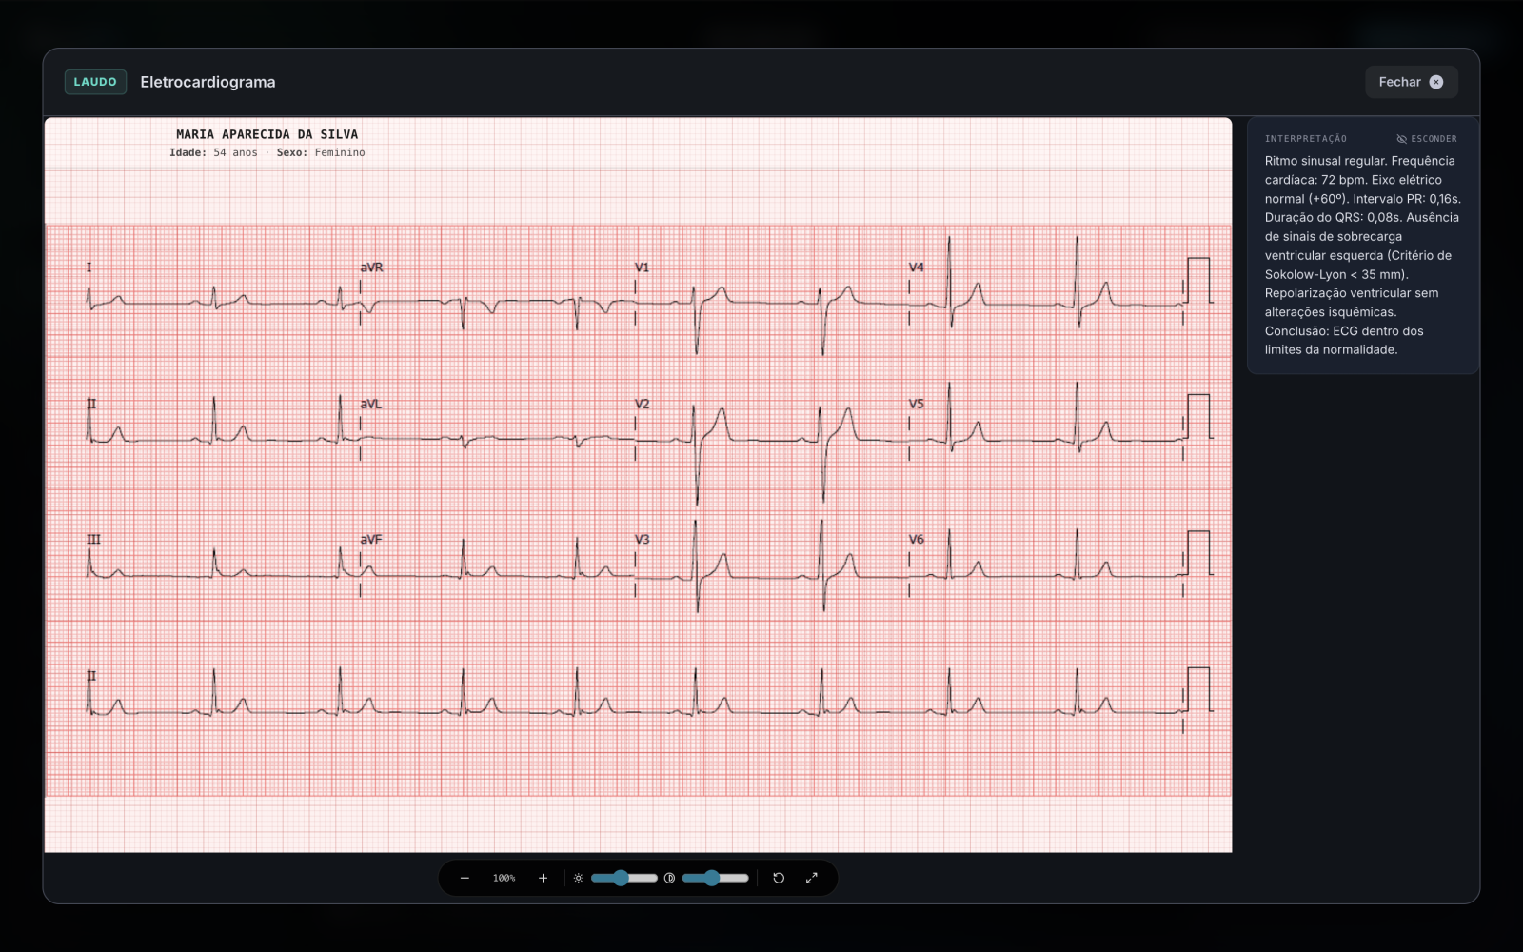Click the V6 lead label

(x=916, y=539)
